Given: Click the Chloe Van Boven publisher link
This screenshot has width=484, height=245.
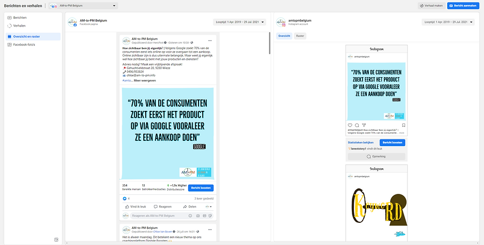Looking at the screenshot, I should [x=162, y=231].
